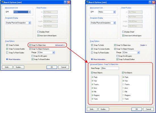The width and height of the screenshot is (156, 113).
Task: Click OK in right dialog
Action: pyautogui.click(x=137, y=109)
